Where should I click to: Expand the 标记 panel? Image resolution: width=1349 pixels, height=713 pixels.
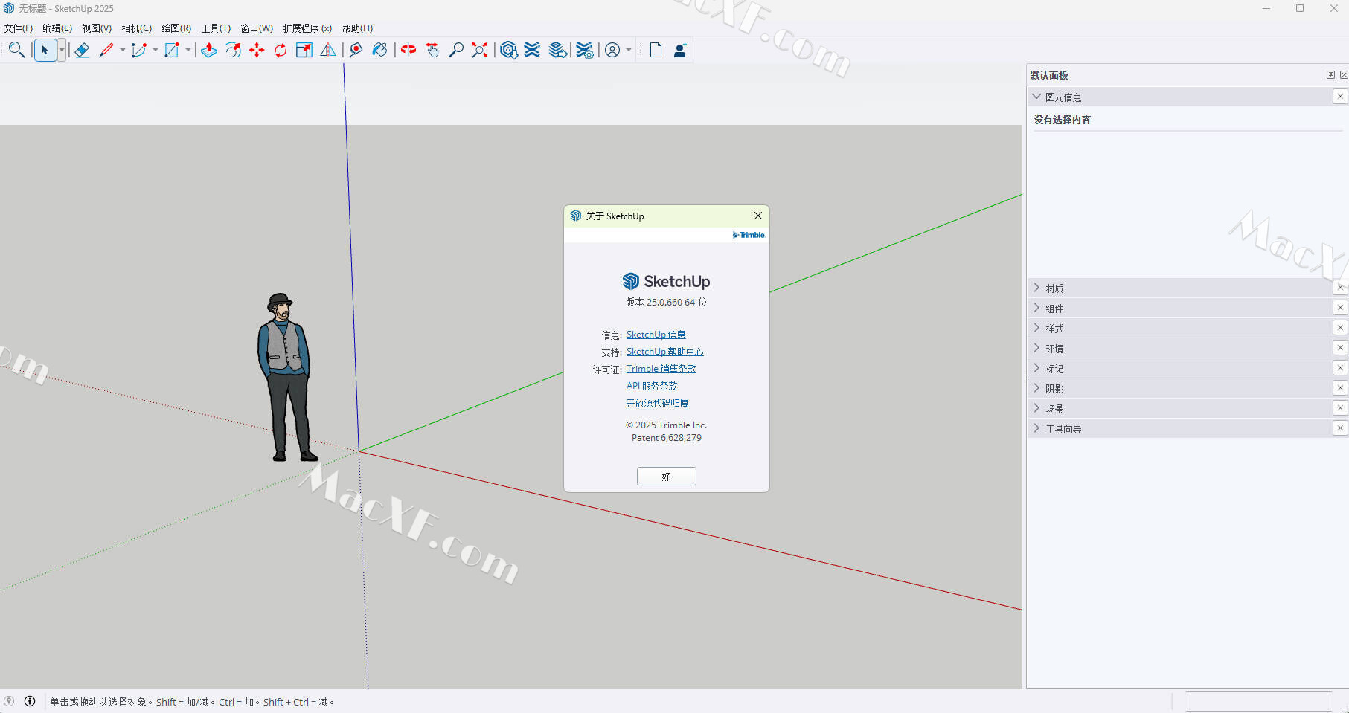1036,368
